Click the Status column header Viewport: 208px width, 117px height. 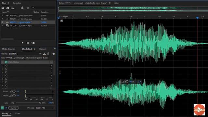pyautogui.click(x=36, y=12)
